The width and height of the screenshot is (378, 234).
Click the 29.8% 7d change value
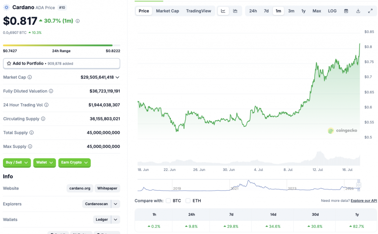point(231,226)
